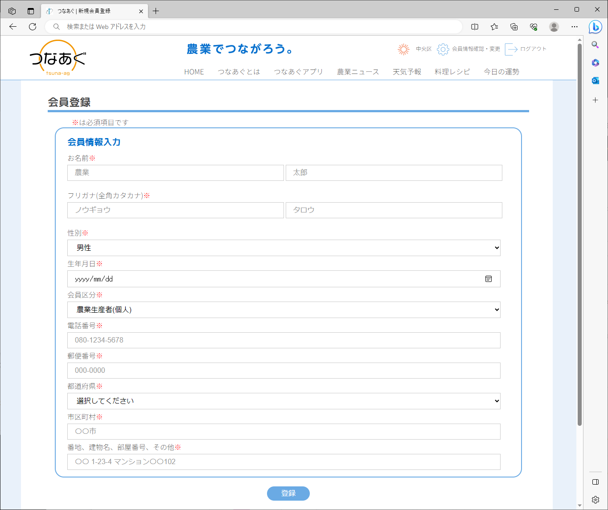
Task: Expand the 性別 dropdown
Action: 283,248
